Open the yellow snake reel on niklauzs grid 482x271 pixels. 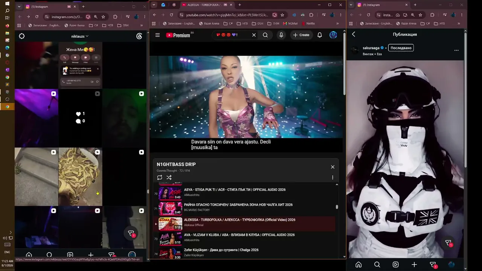[x=80, y=177]
